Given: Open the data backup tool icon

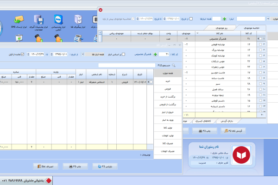Looking at the screenshot, I should pyautogui.click(x=38, y=19).
